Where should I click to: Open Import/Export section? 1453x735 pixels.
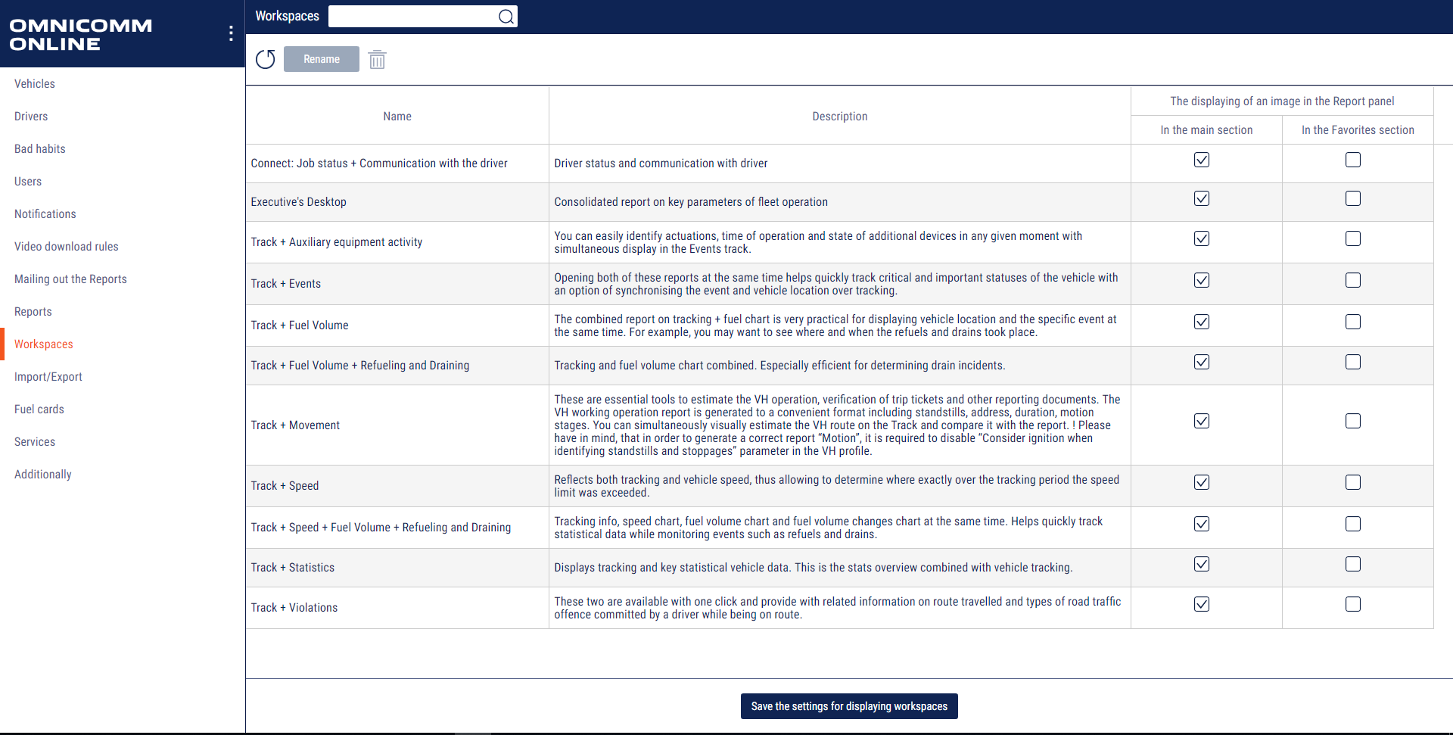pos(48,377)
